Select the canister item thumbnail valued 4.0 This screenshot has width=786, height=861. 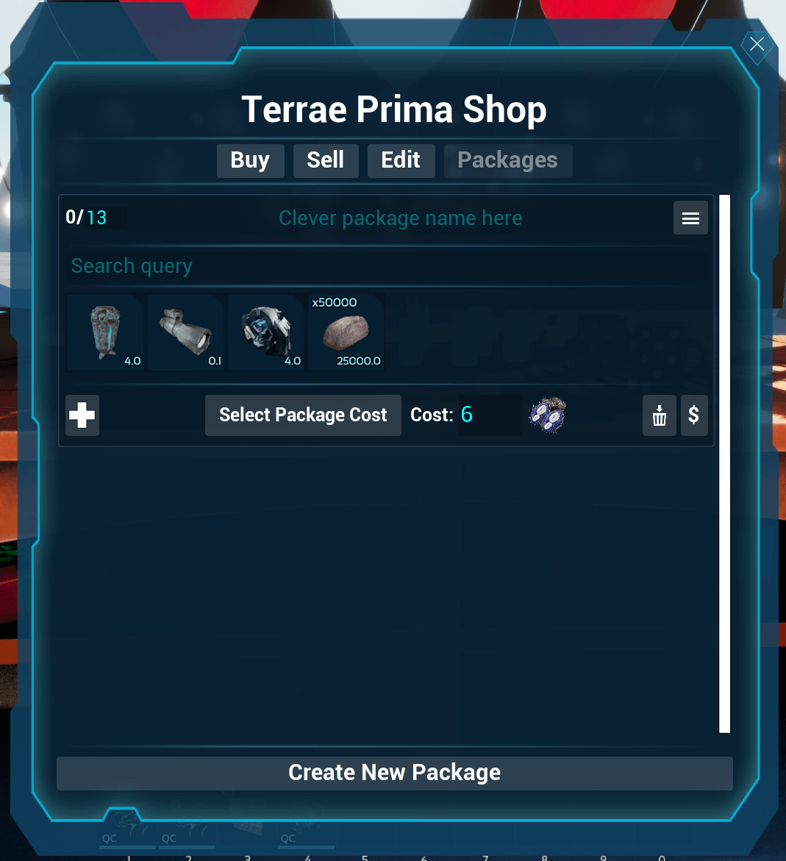point(105,333)
